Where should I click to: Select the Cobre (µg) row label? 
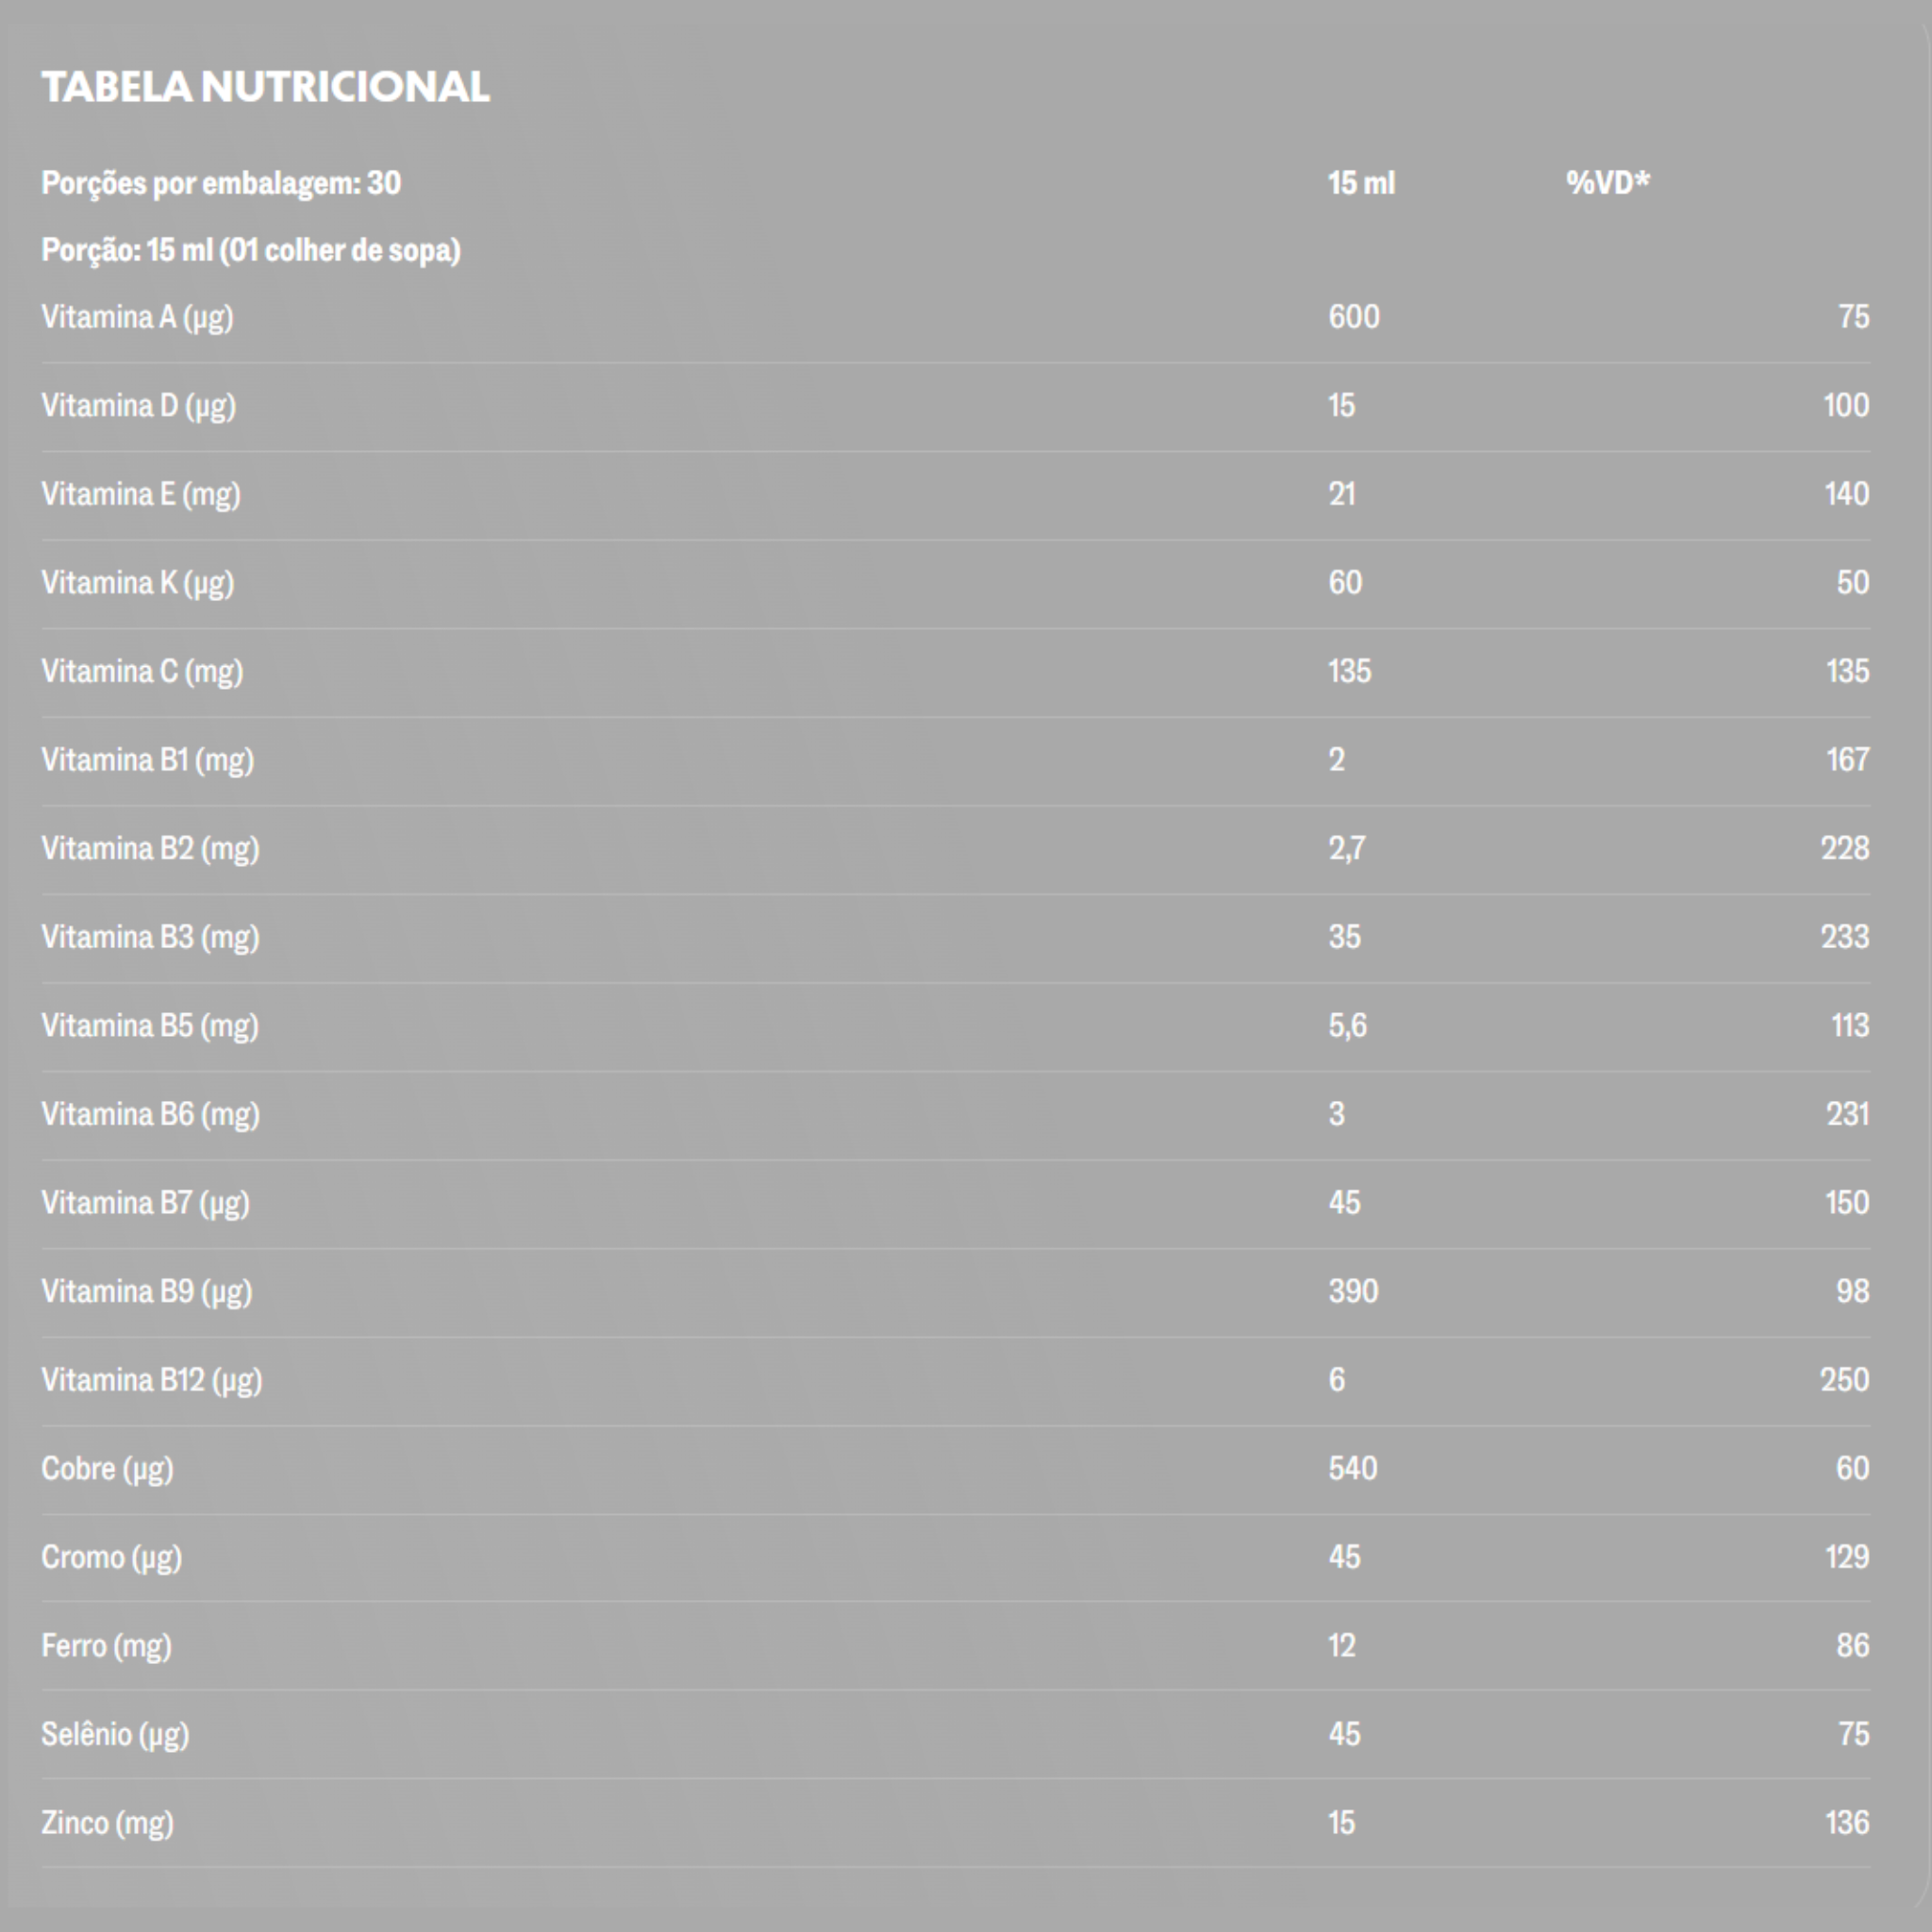click(107, 1469)
